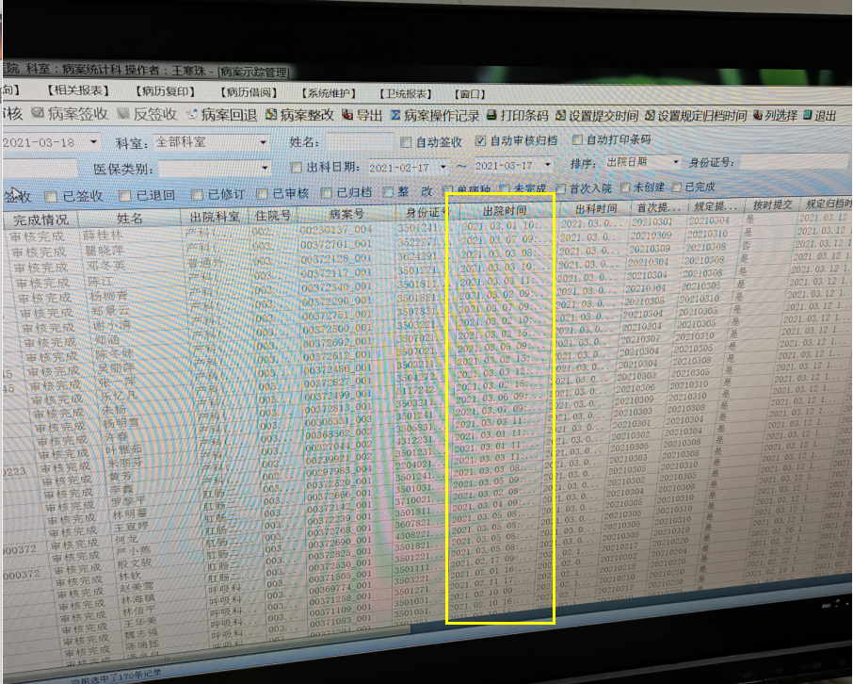Click the 当前选中了170条记录 status bar text
Screen dimensions: 853x684
pos(118,676)
